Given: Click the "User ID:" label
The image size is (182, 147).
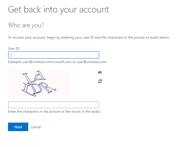Looking at the screenshot, I should click(x=14, y=49).
